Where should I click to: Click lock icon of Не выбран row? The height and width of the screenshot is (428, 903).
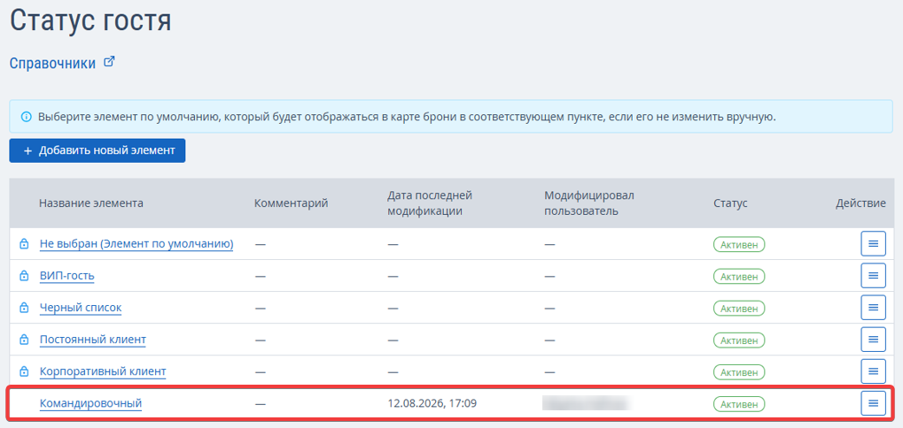pyautogui.click(x=24, y=244)
